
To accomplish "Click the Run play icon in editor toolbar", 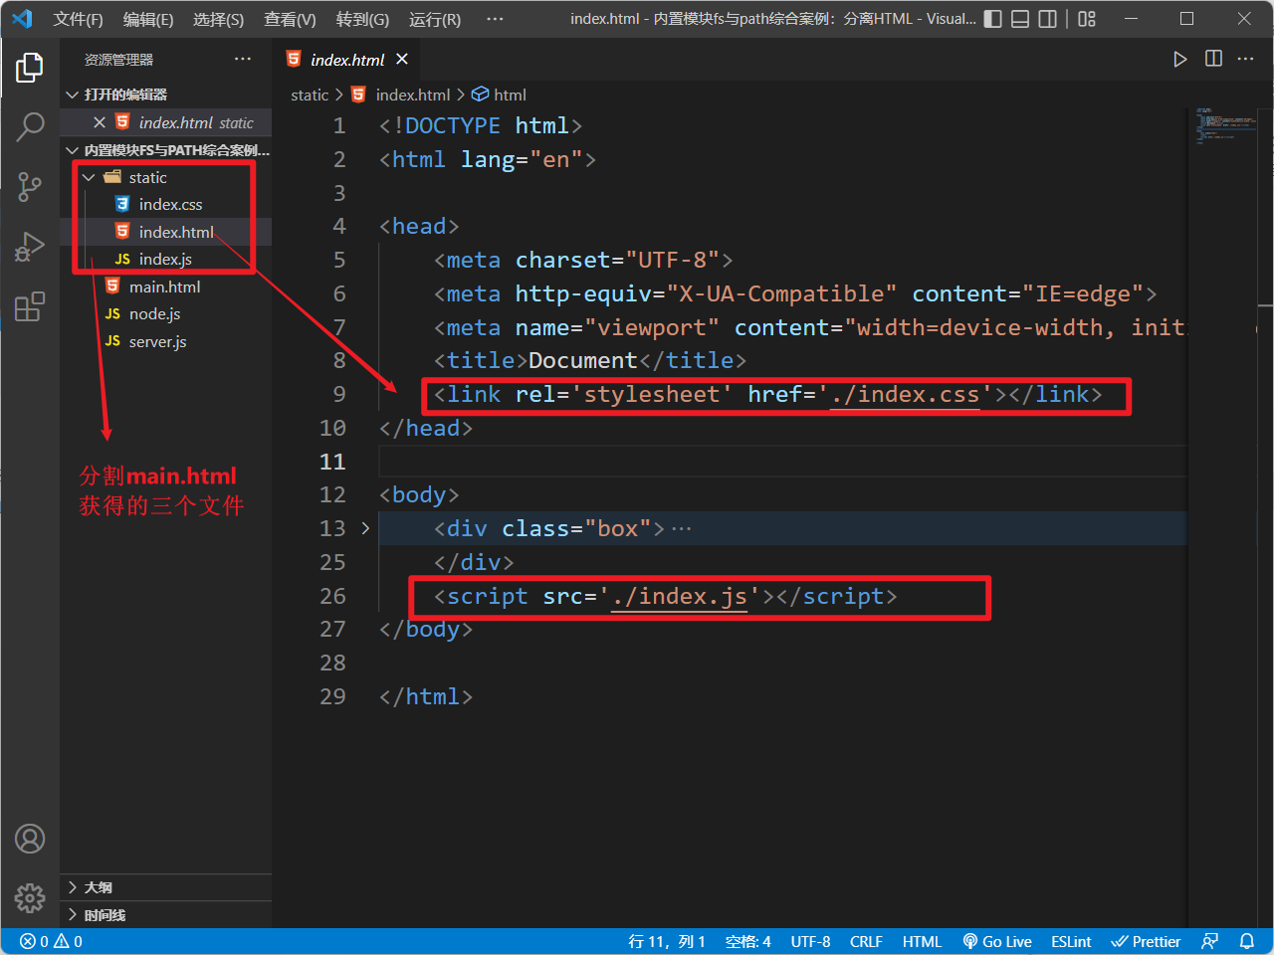I will click(x=1179, y=60).
